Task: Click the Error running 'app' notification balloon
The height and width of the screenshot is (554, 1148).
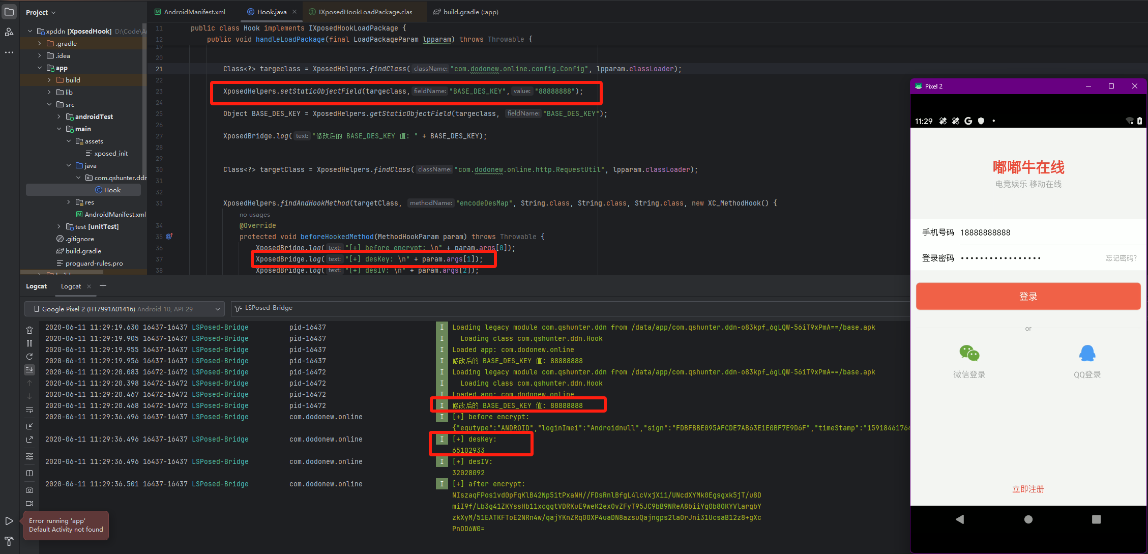Action: pyautogui.click(x=66, y=525)
